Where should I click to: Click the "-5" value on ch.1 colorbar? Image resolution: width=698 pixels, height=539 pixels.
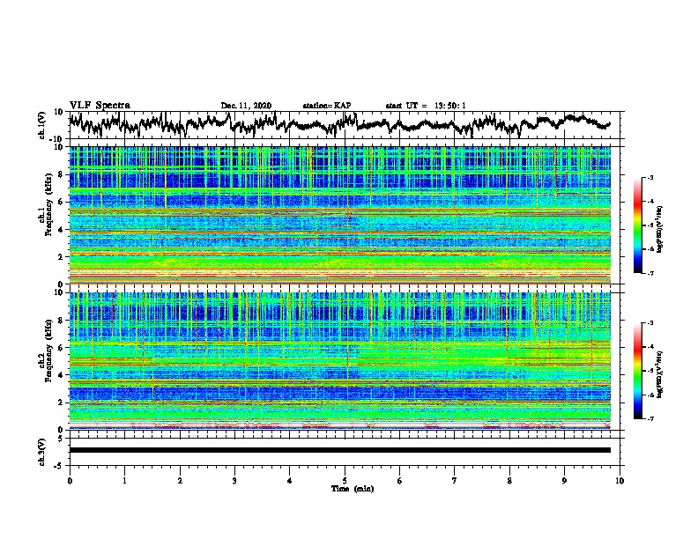[650, 225]
